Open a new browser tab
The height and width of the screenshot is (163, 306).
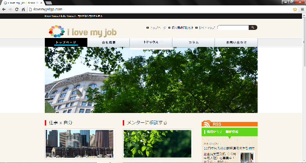pyautogui.click(x=48, y=3)
